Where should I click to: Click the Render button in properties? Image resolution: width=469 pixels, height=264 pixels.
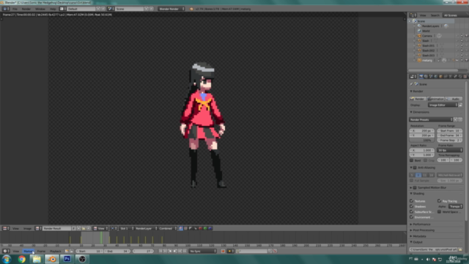point(418,99)
